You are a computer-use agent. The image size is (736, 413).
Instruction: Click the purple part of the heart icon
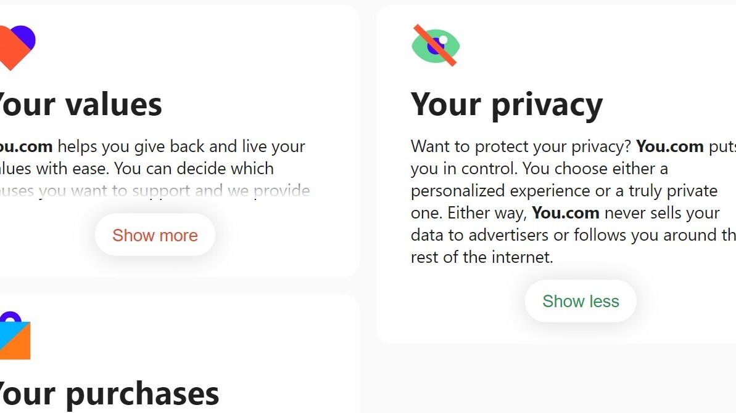(x=26, y=36)
